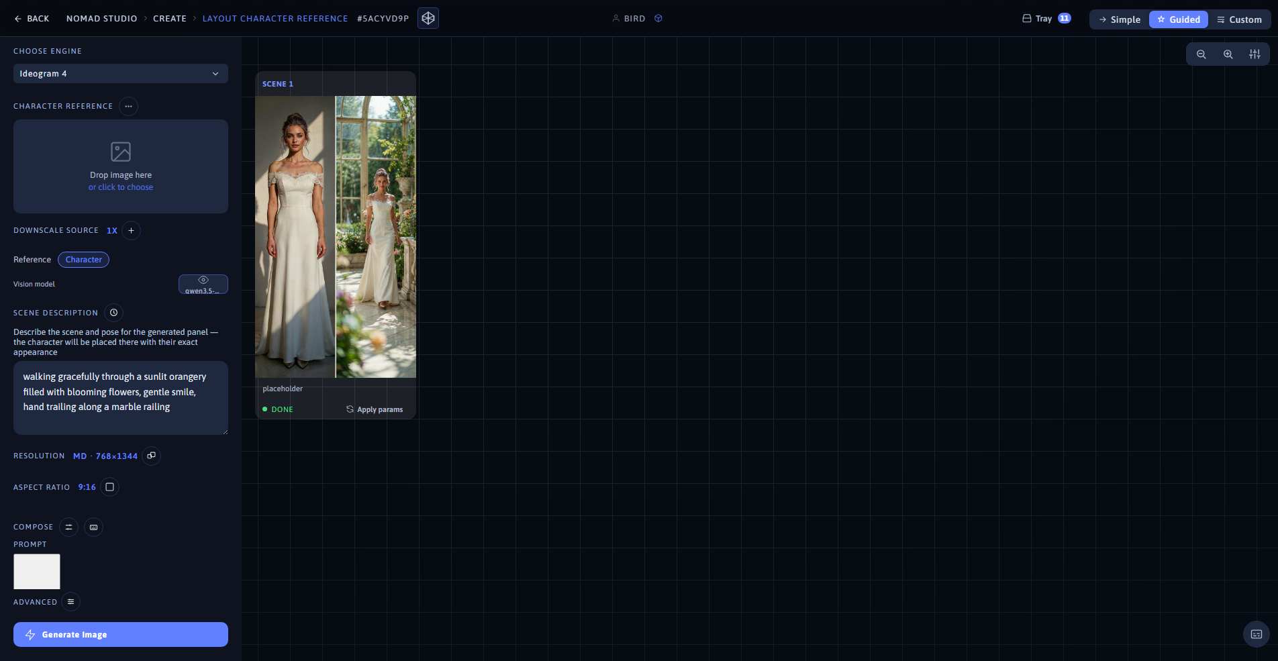The image size is (1278, 661).
Task: Open the captions panel icon bottom-right
Action: (1257, 634)
